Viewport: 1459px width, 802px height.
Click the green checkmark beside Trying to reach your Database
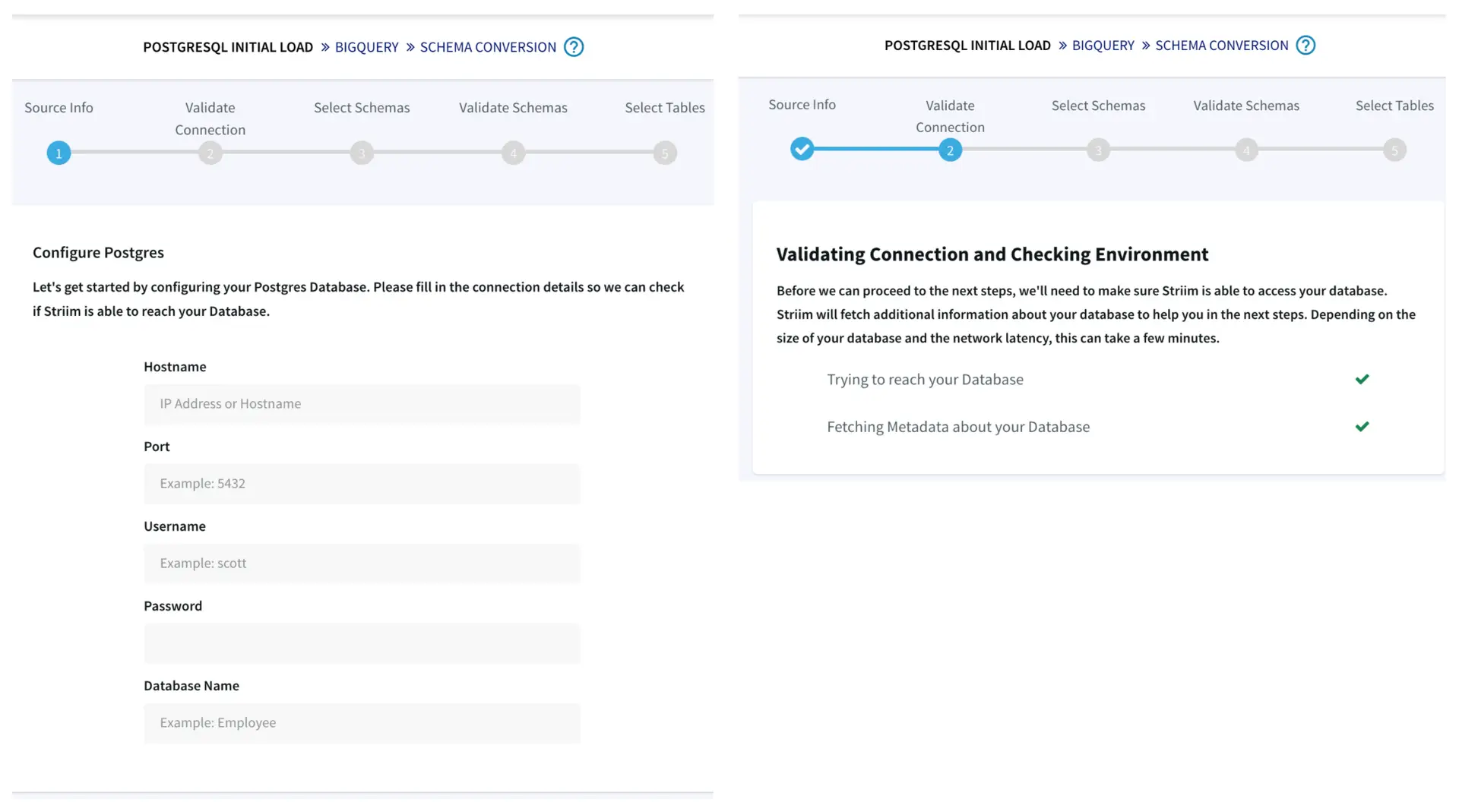pyautogui.click(x=1362, y=379)
